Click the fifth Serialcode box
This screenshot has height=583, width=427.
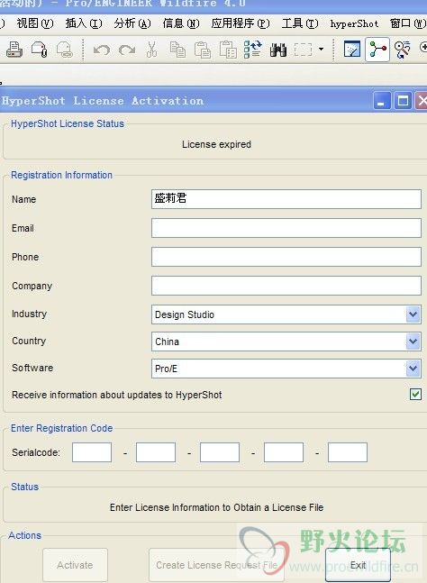click(348, 452)
